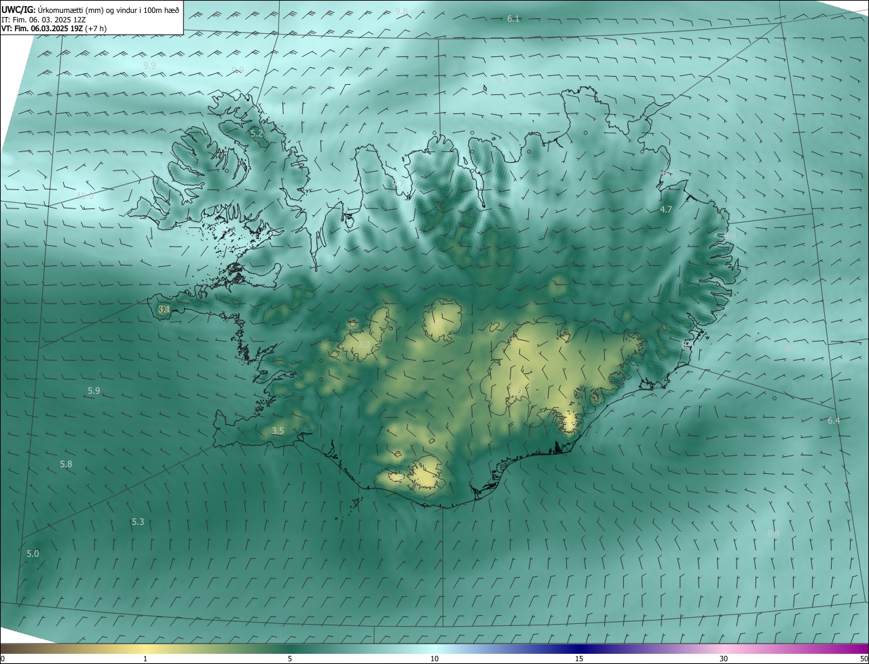Viewport: 869px width, 664px height.
Task: Click the 5.2 value in the Westfjords
Action: point(257,134)
